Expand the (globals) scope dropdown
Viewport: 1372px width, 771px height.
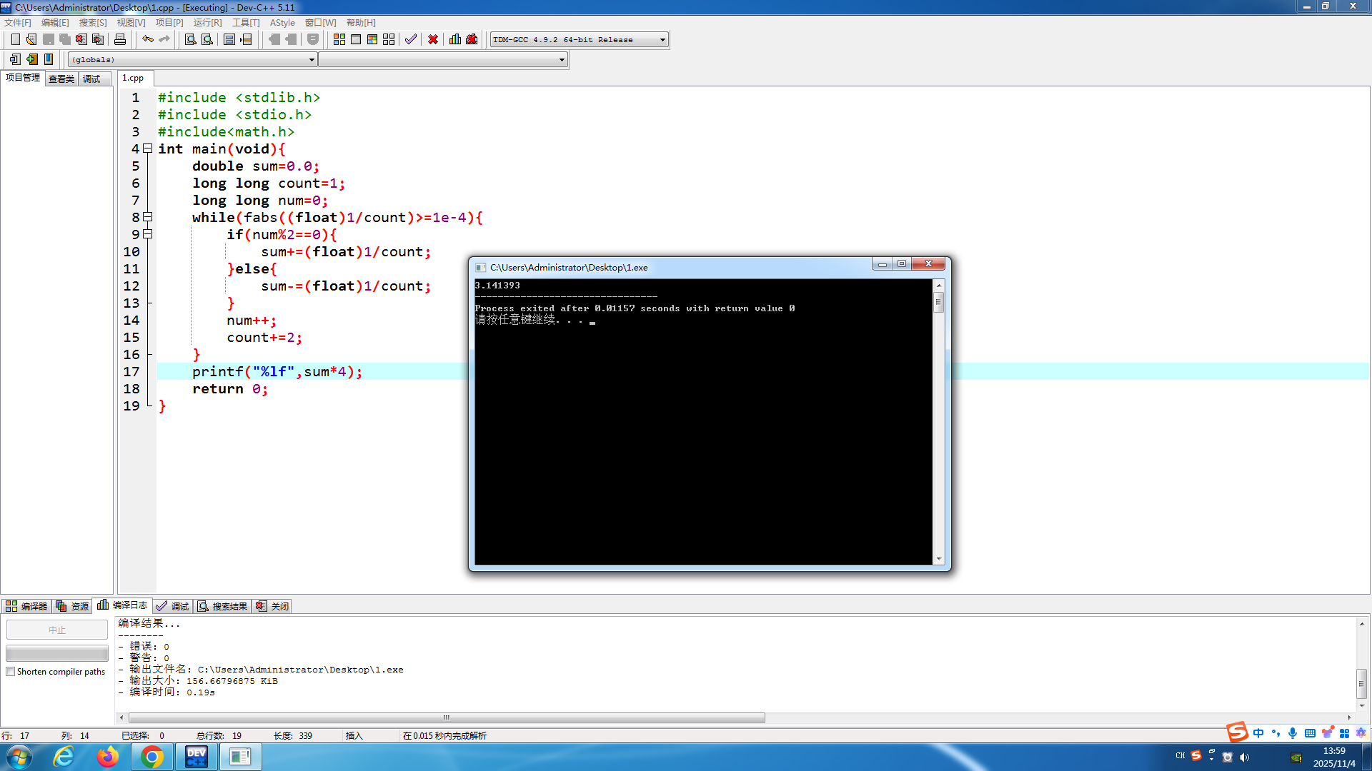[x=312, y=60]
